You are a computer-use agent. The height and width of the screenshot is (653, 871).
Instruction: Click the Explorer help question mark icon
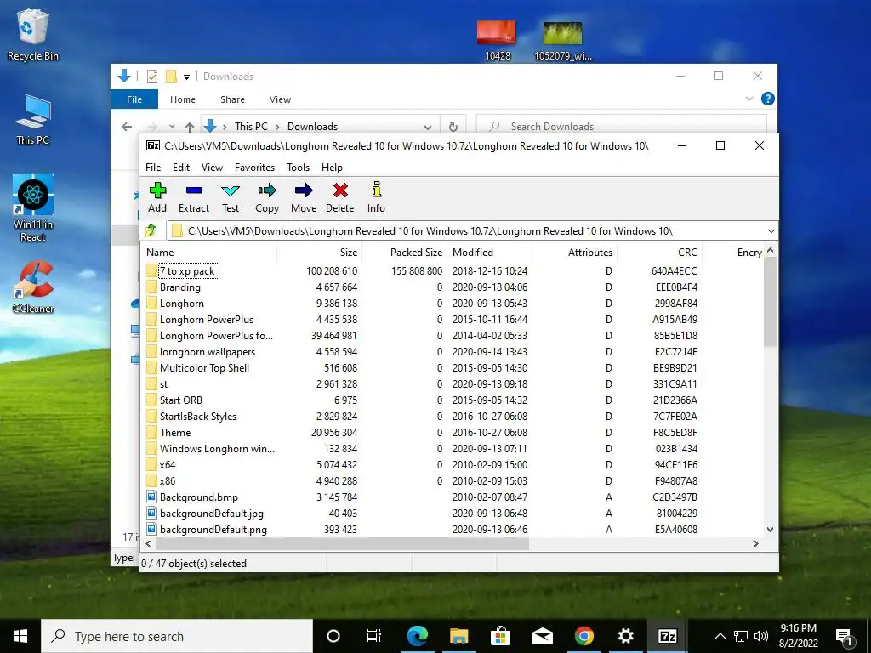768,99
